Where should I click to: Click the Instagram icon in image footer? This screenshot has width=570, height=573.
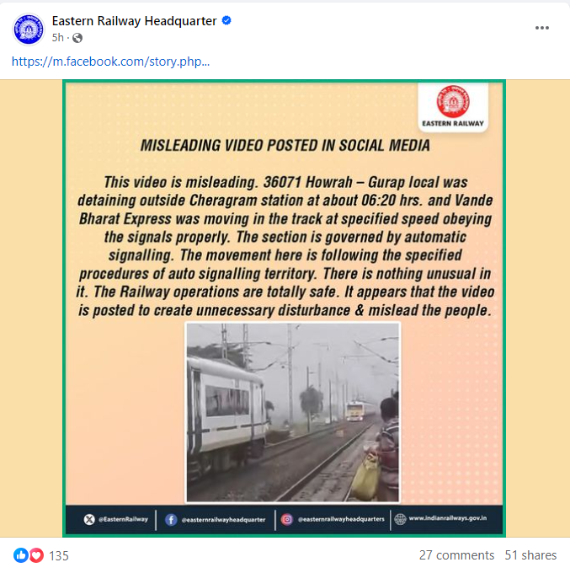point(287,519)
